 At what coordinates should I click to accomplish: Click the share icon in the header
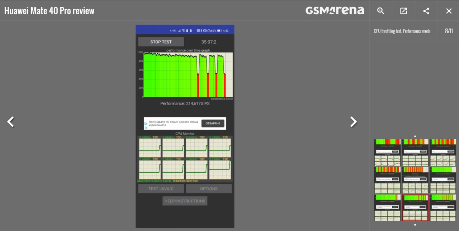tap(426, 11)
